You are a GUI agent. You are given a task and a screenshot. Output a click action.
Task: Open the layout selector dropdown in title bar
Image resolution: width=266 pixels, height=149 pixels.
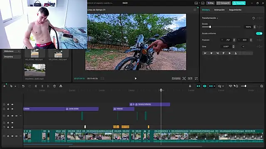click(x=197, y=3)
